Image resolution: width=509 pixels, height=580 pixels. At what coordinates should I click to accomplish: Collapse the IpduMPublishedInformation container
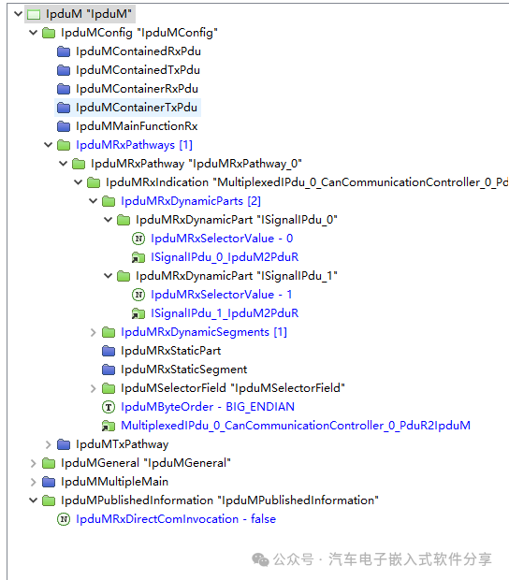click(x=34, y=500)
